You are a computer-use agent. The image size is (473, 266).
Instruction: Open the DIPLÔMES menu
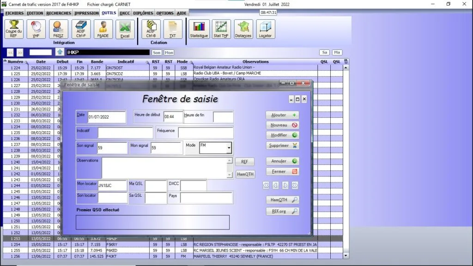pos(143,13)
